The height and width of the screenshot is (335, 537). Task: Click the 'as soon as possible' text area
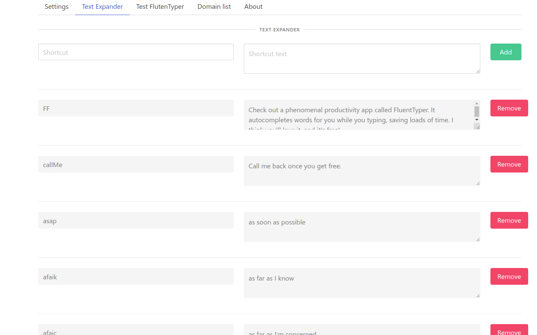click(x=362, y=227)
